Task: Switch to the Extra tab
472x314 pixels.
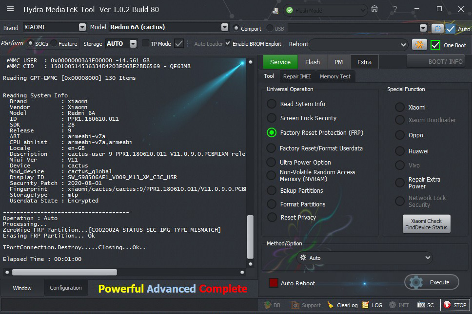Action: 364,62
